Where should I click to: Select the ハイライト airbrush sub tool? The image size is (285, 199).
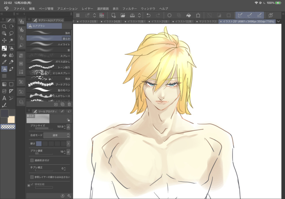[x=49, y=44]
